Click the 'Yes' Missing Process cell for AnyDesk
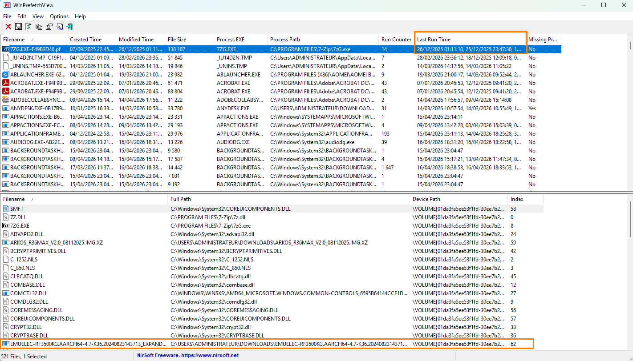This screenshot has height=361, width=633. [x=532, y=108]
